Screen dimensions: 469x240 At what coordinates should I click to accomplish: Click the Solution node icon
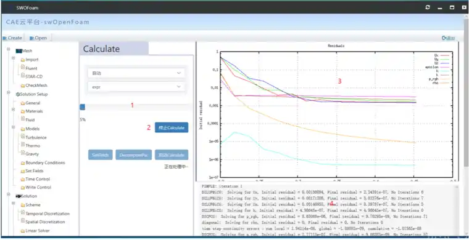(x=19, y=196)
